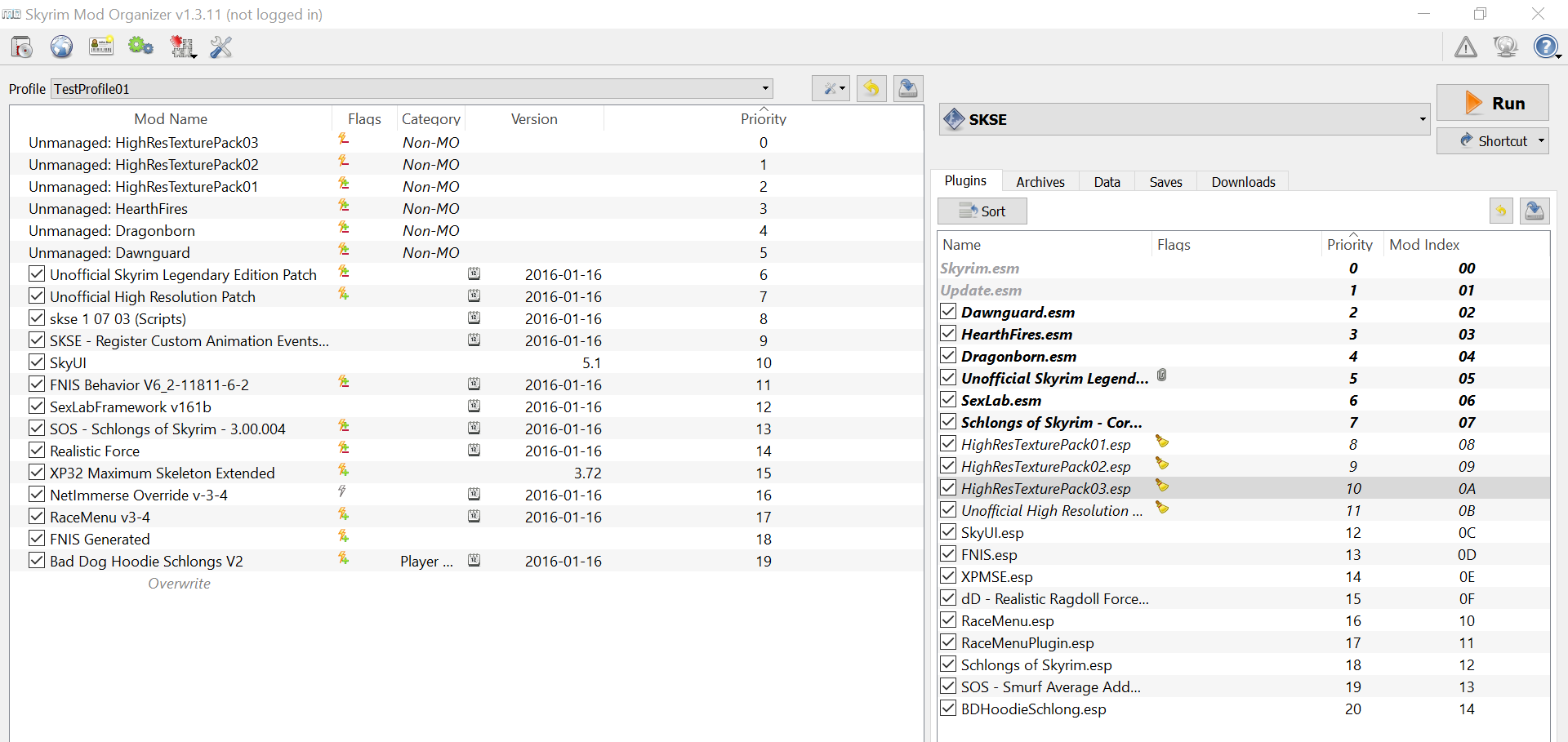The height and width of the screenshot is (742, 1568).
Task: Click the notes icon on RaceMenu v3-4 row
Action: point(474,516)
